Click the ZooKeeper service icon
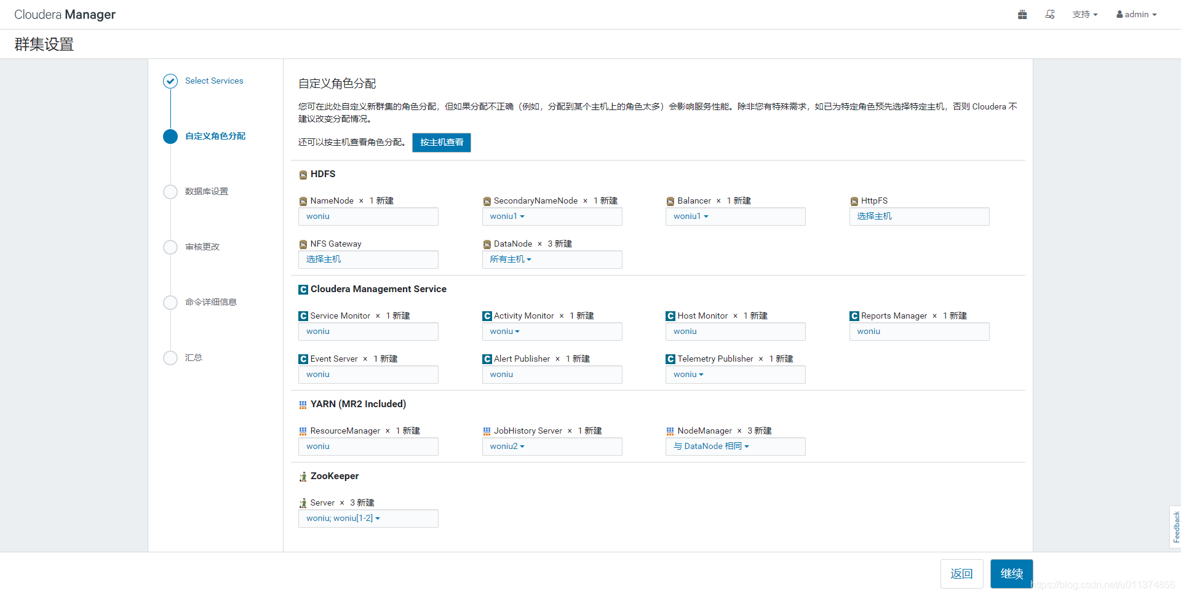Screen dimensions: 1181x596 point(303,477)
